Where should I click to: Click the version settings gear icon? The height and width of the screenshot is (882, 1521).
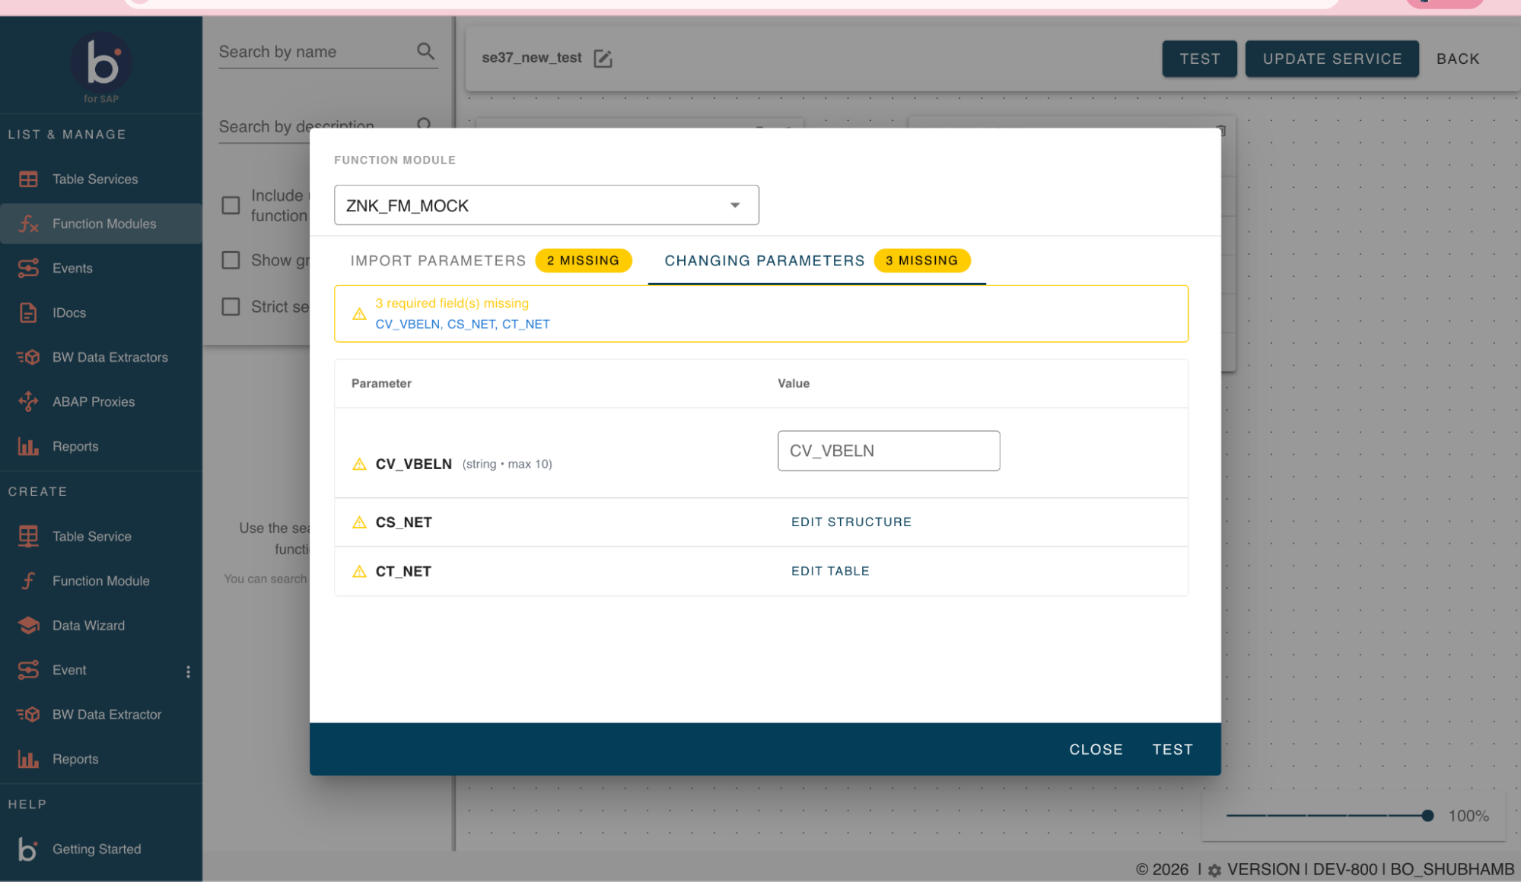point(1214,871)
